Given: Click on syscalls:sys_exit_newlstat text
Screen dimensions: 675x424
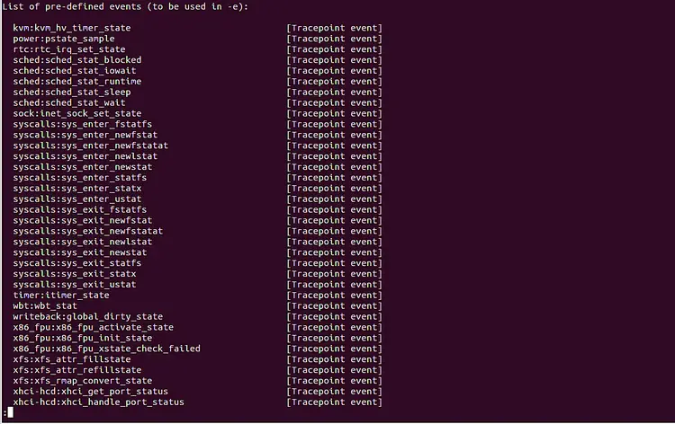Looking at the screenshot, I should click(x=83, y=242).
